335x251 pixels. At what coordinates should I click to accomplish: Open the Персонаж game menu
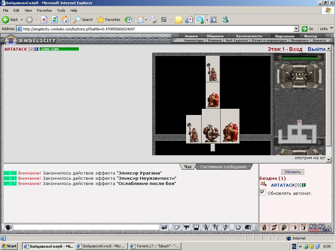coord(285,36)
